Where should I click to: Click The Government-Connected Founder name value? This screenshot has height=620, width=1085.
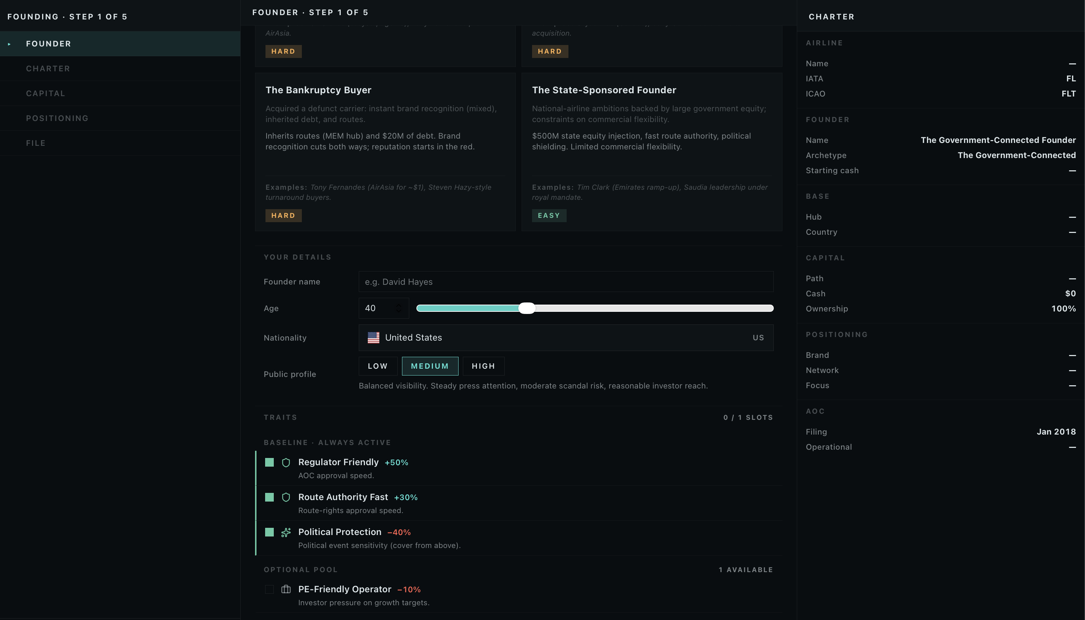[998, 140]
